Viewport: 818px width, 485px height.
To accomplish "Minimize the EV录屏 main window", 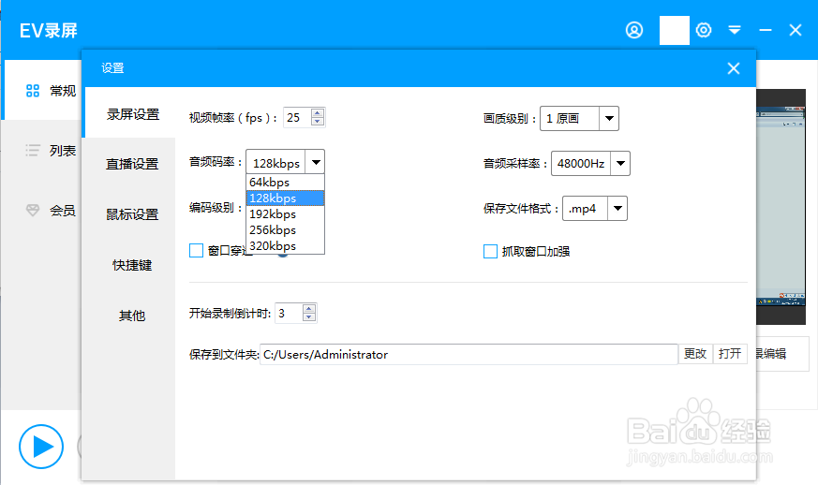I will (x=766, y=30).
